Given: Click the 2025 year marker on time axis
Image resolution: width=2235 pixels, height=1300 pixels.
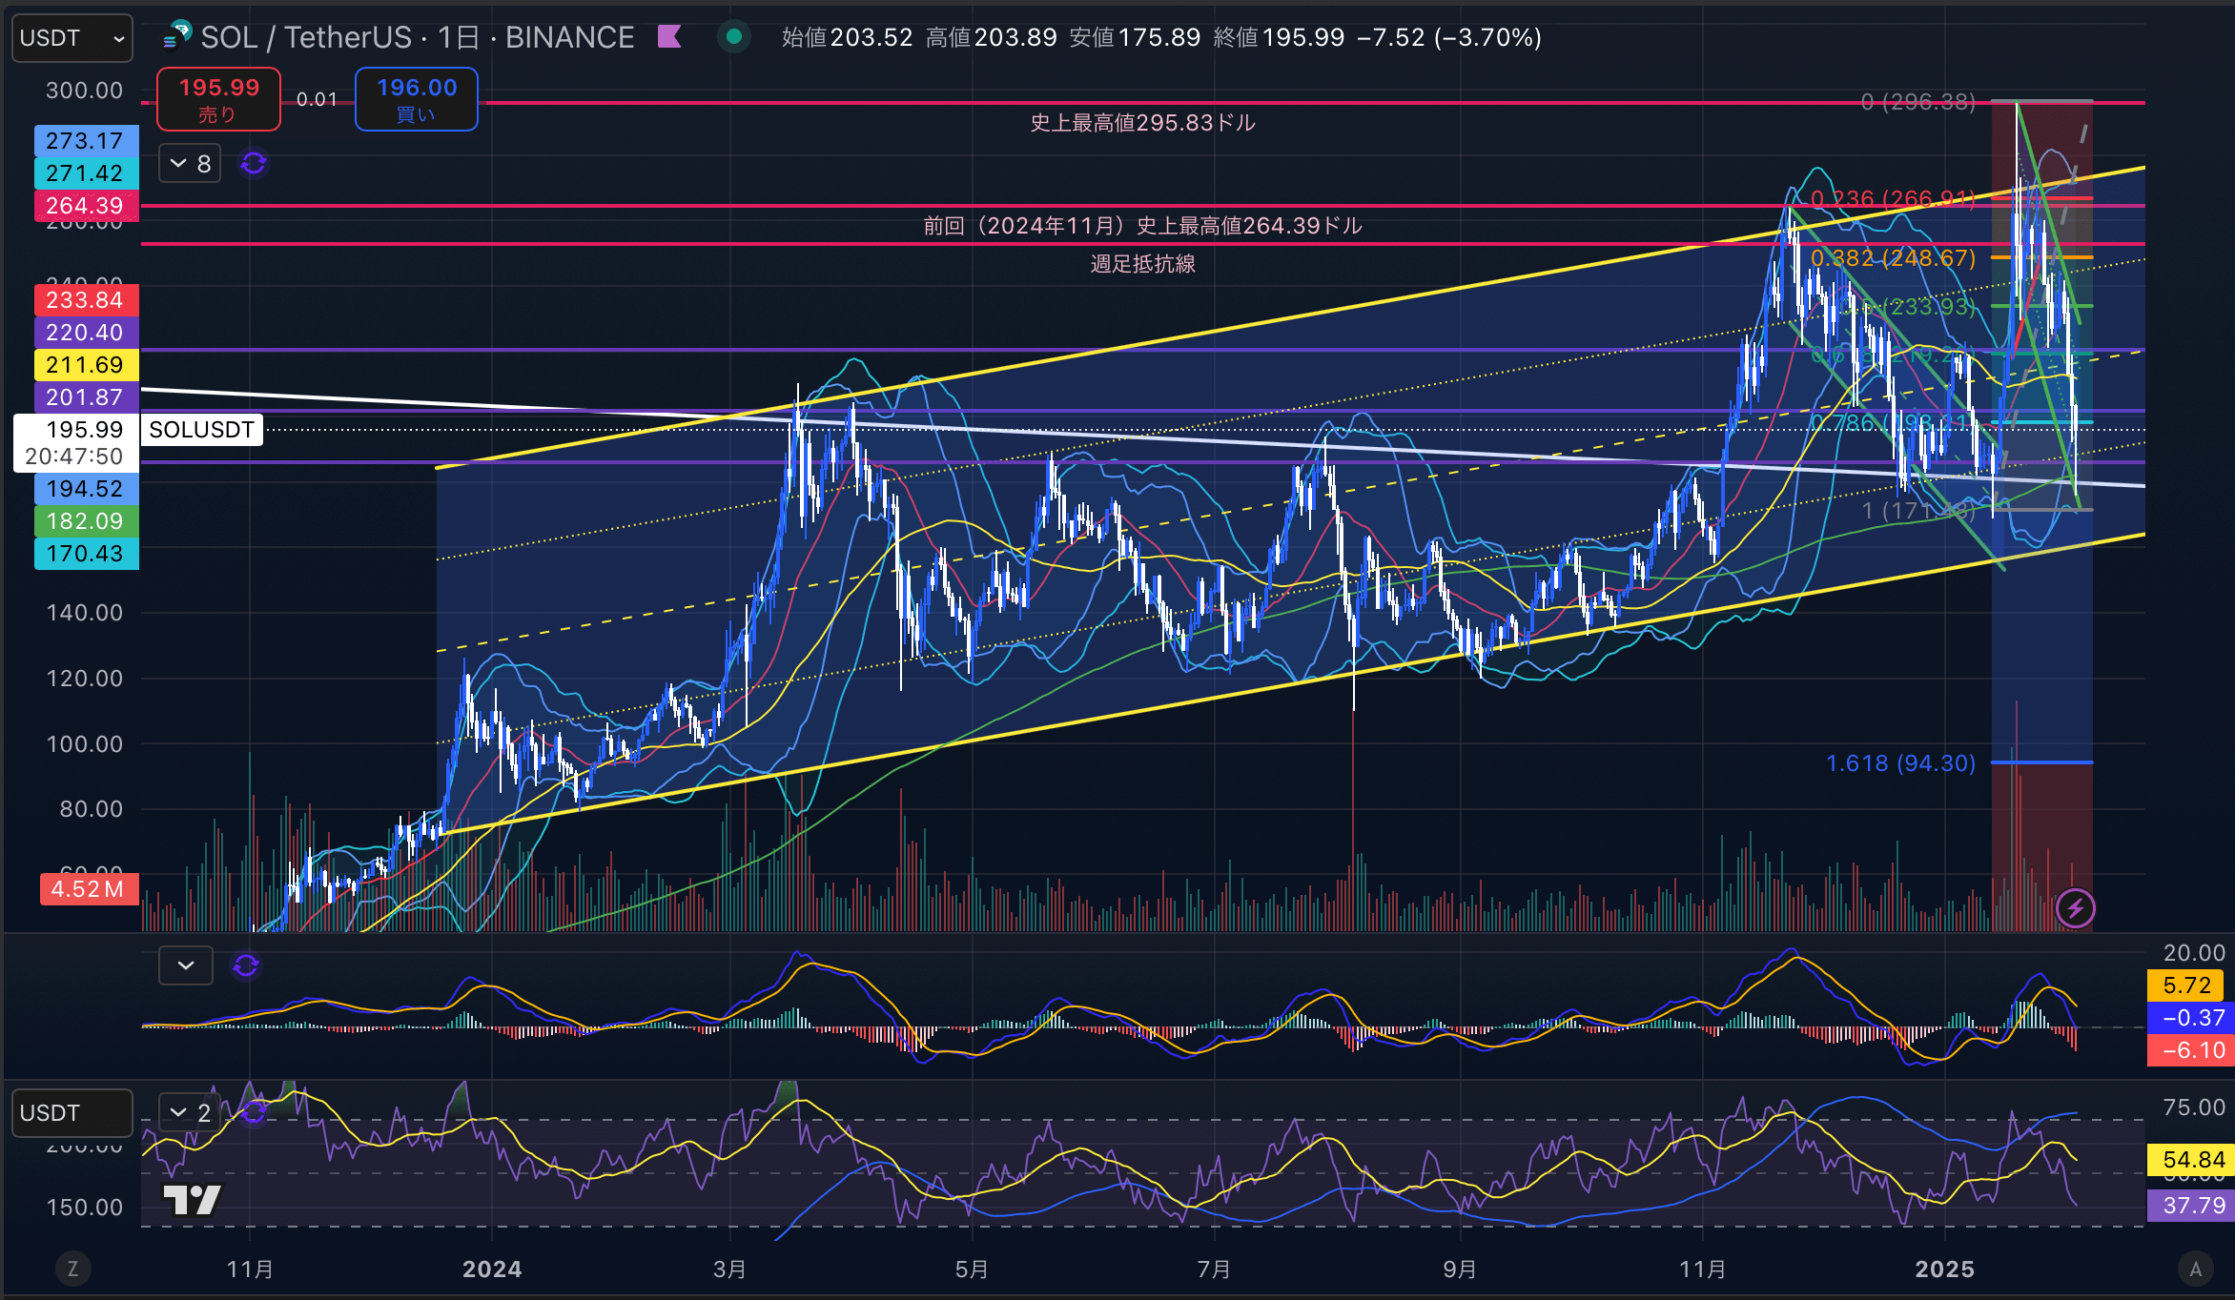Looking at the screenshot, I should 1945,1270.
